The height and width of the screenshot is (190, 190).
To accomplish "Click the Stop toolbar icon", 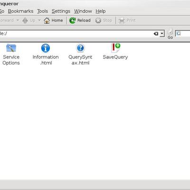I will (x=98, y=20).
